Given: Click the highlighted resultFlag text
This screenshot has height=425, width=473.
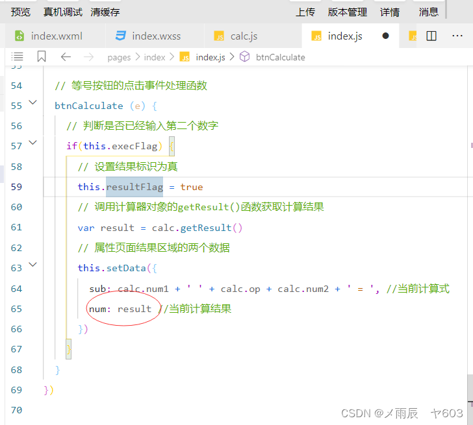Looking at the screenshot, I should tap(134, 187).
